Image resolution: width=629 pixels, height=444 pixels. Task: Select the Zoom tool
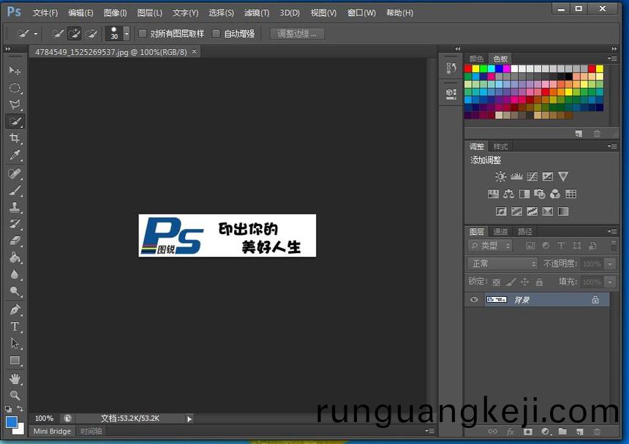(15, 396)
